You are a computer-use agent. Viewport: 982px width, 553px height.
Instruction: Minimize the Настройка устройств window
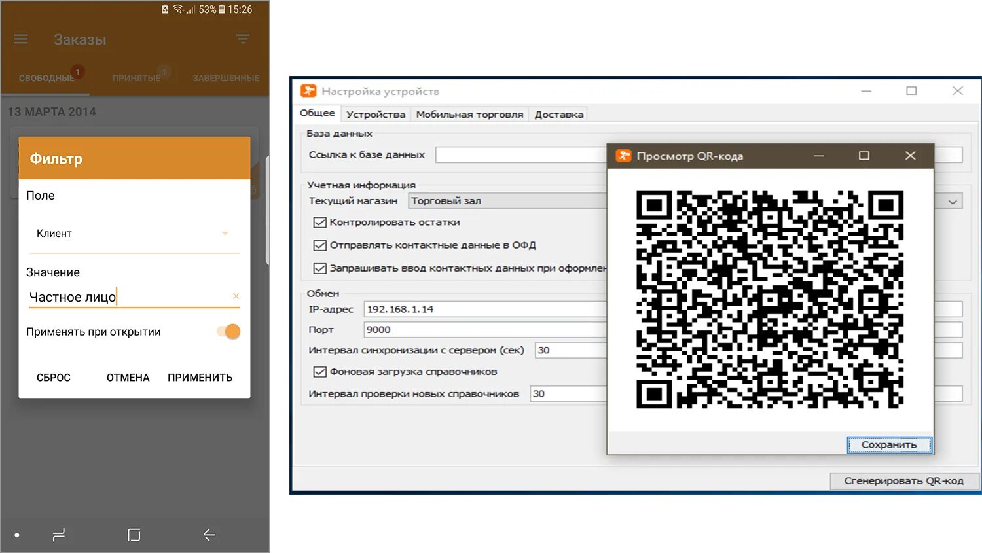(x=866, y=91)
